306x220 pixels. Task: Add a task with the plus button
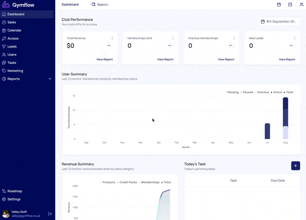[x=295, y=166]
